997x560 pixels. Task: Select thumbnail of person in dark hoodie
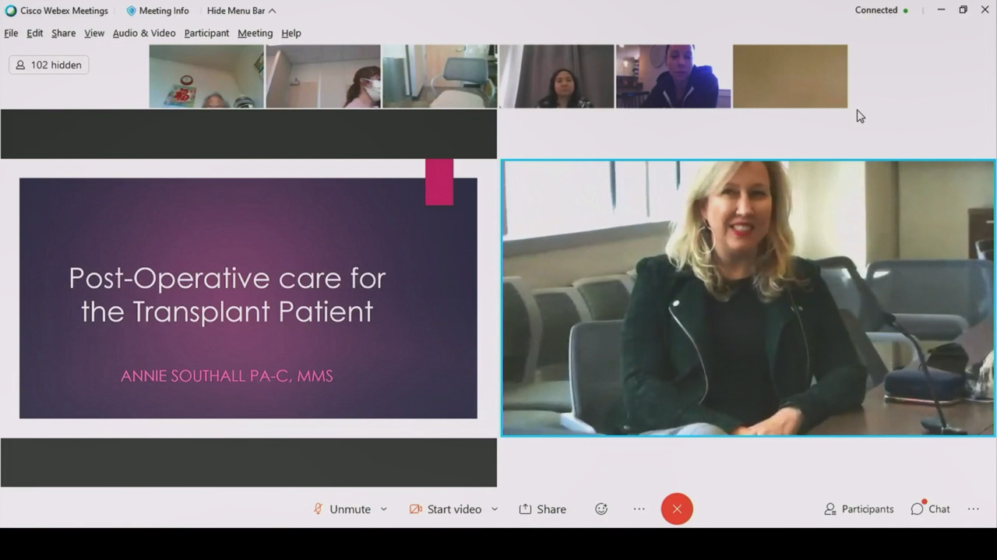673,76
